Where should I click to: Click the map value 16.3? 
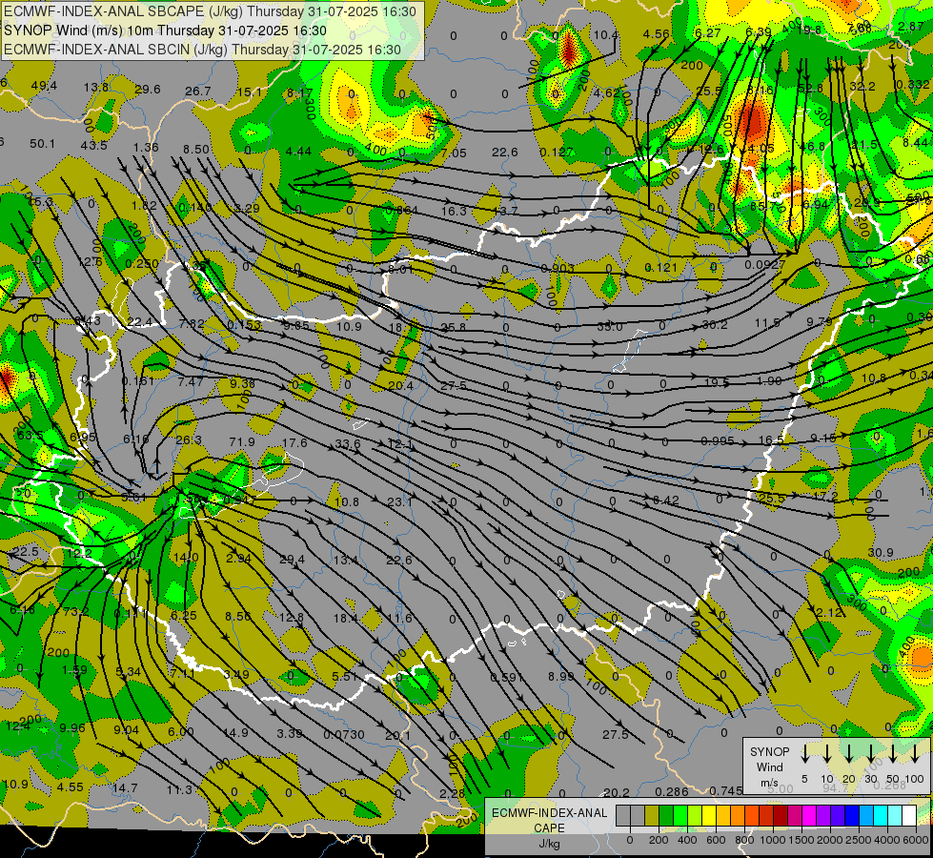click(454, 211)
